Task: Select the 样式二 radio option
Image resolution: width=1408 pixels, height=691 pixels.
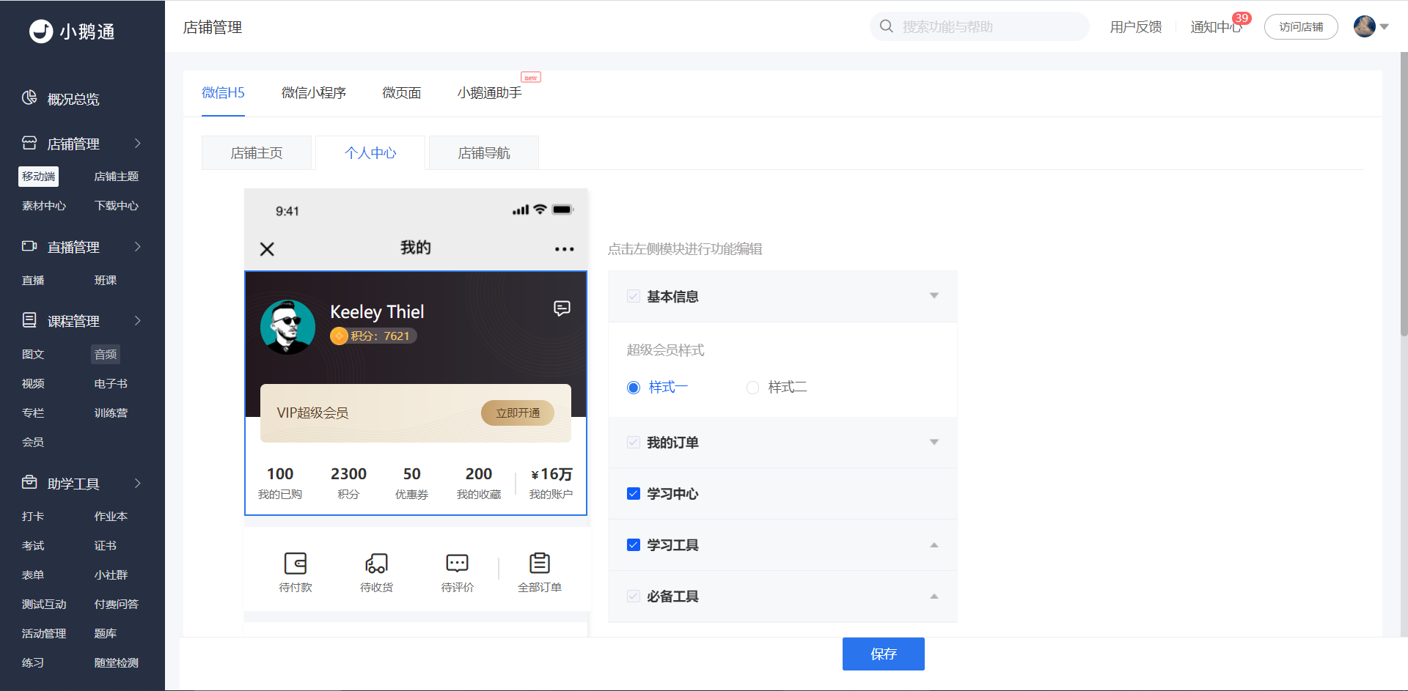Action: (752, 388)
